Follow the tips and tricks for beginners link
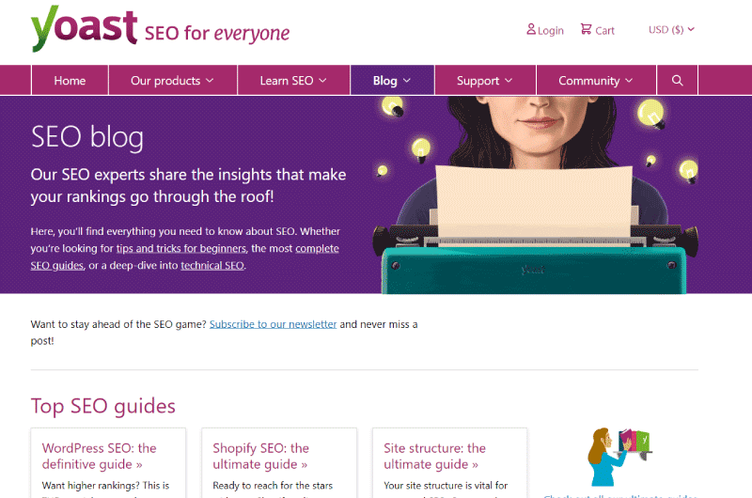 [181, 248]
